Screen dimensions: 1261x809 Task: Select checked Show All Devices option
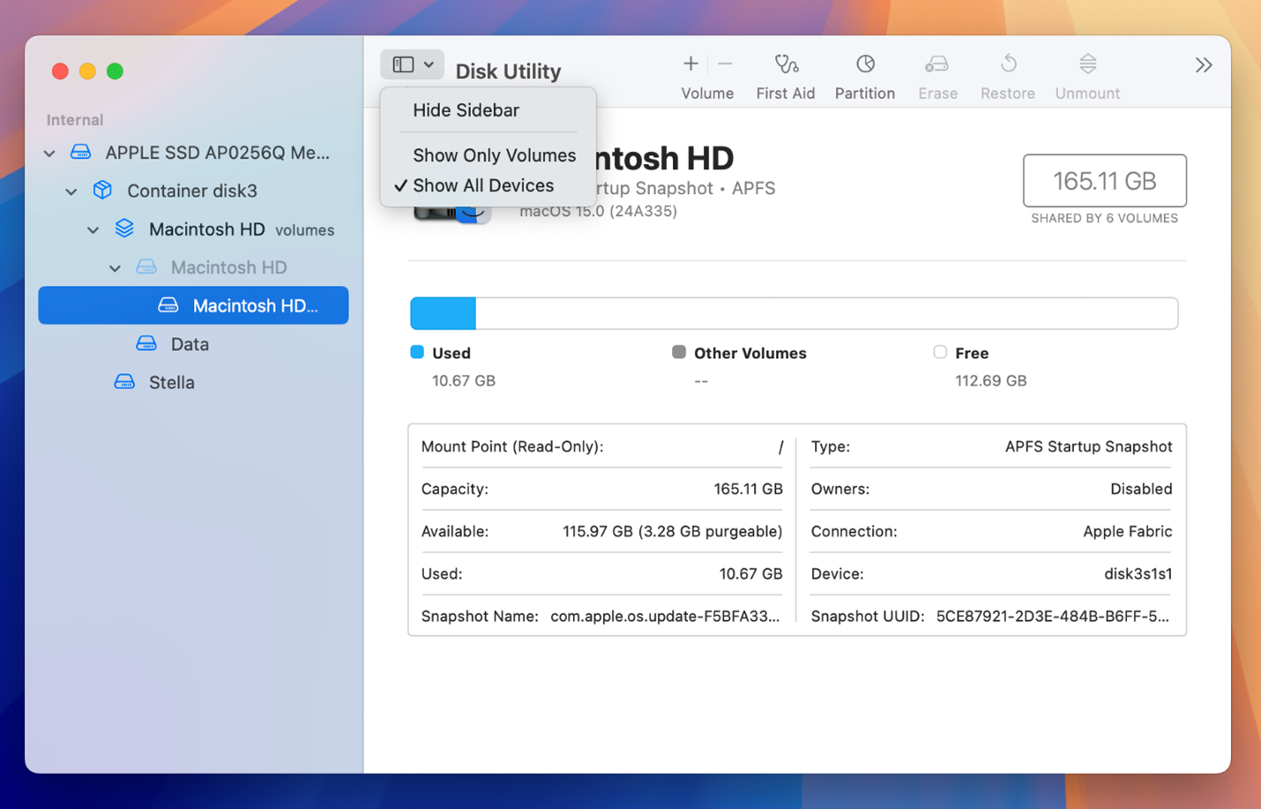483,185
